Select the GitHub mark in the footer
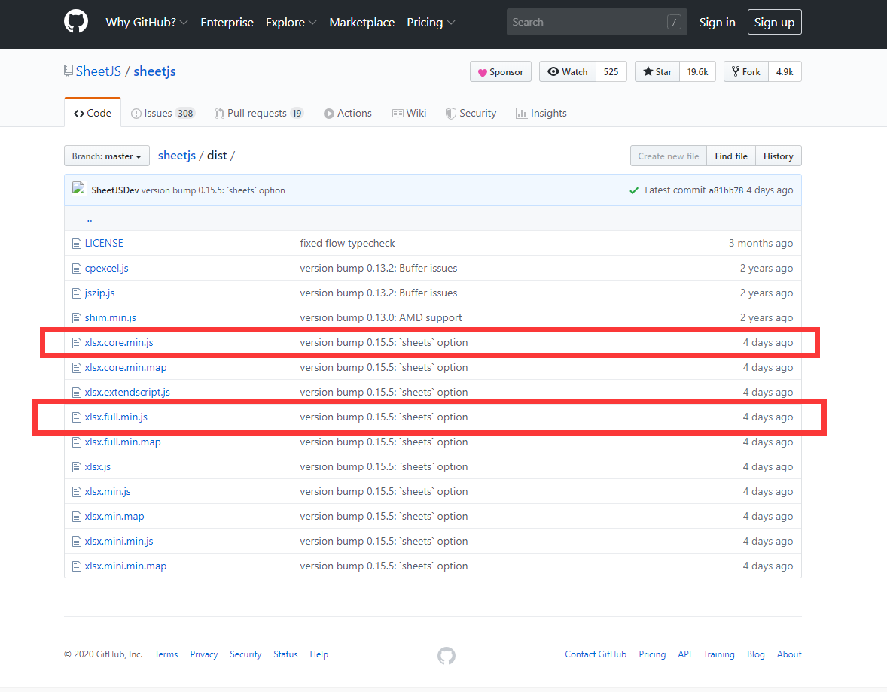This screenshot has width=887, height=692. pyautogui.click(x=447, y=655)
